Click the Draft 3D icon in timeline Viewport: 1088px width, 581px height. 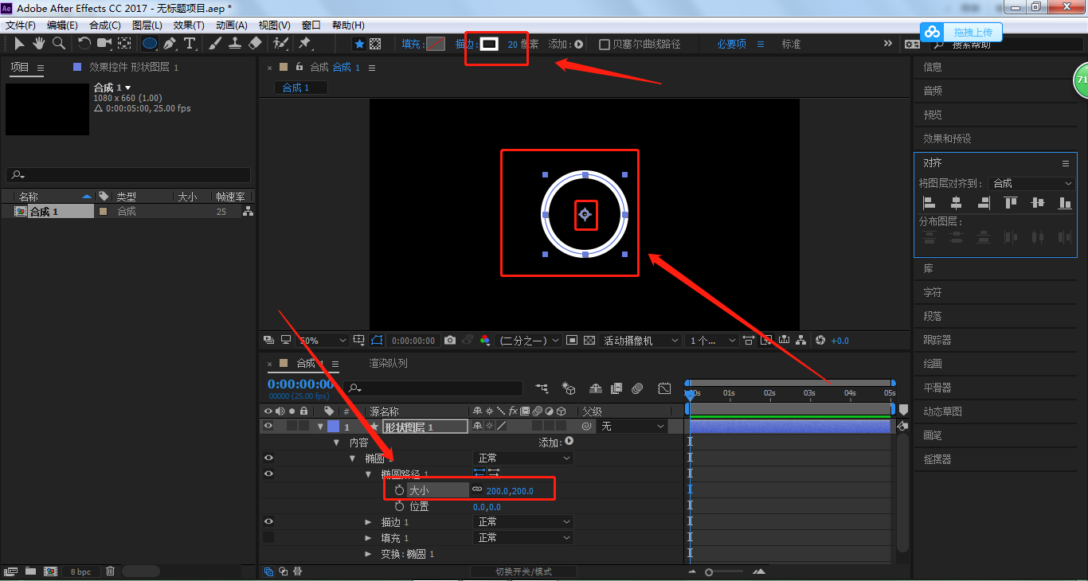[x=569, y=388]
